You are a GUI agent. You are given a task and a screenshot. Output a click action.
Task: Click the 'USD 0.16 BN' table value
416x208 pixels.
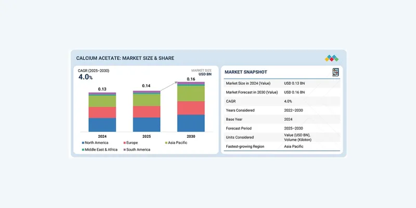point(294,93)
